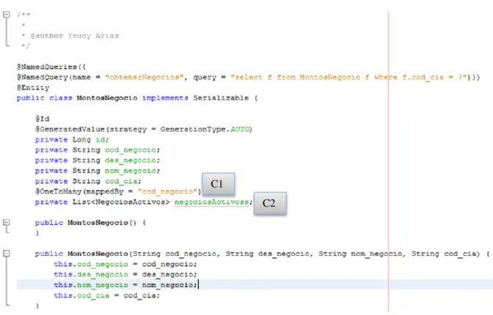
Task: Click the @author Yeudy Arias comment
Action: click(x=74, y=36)
